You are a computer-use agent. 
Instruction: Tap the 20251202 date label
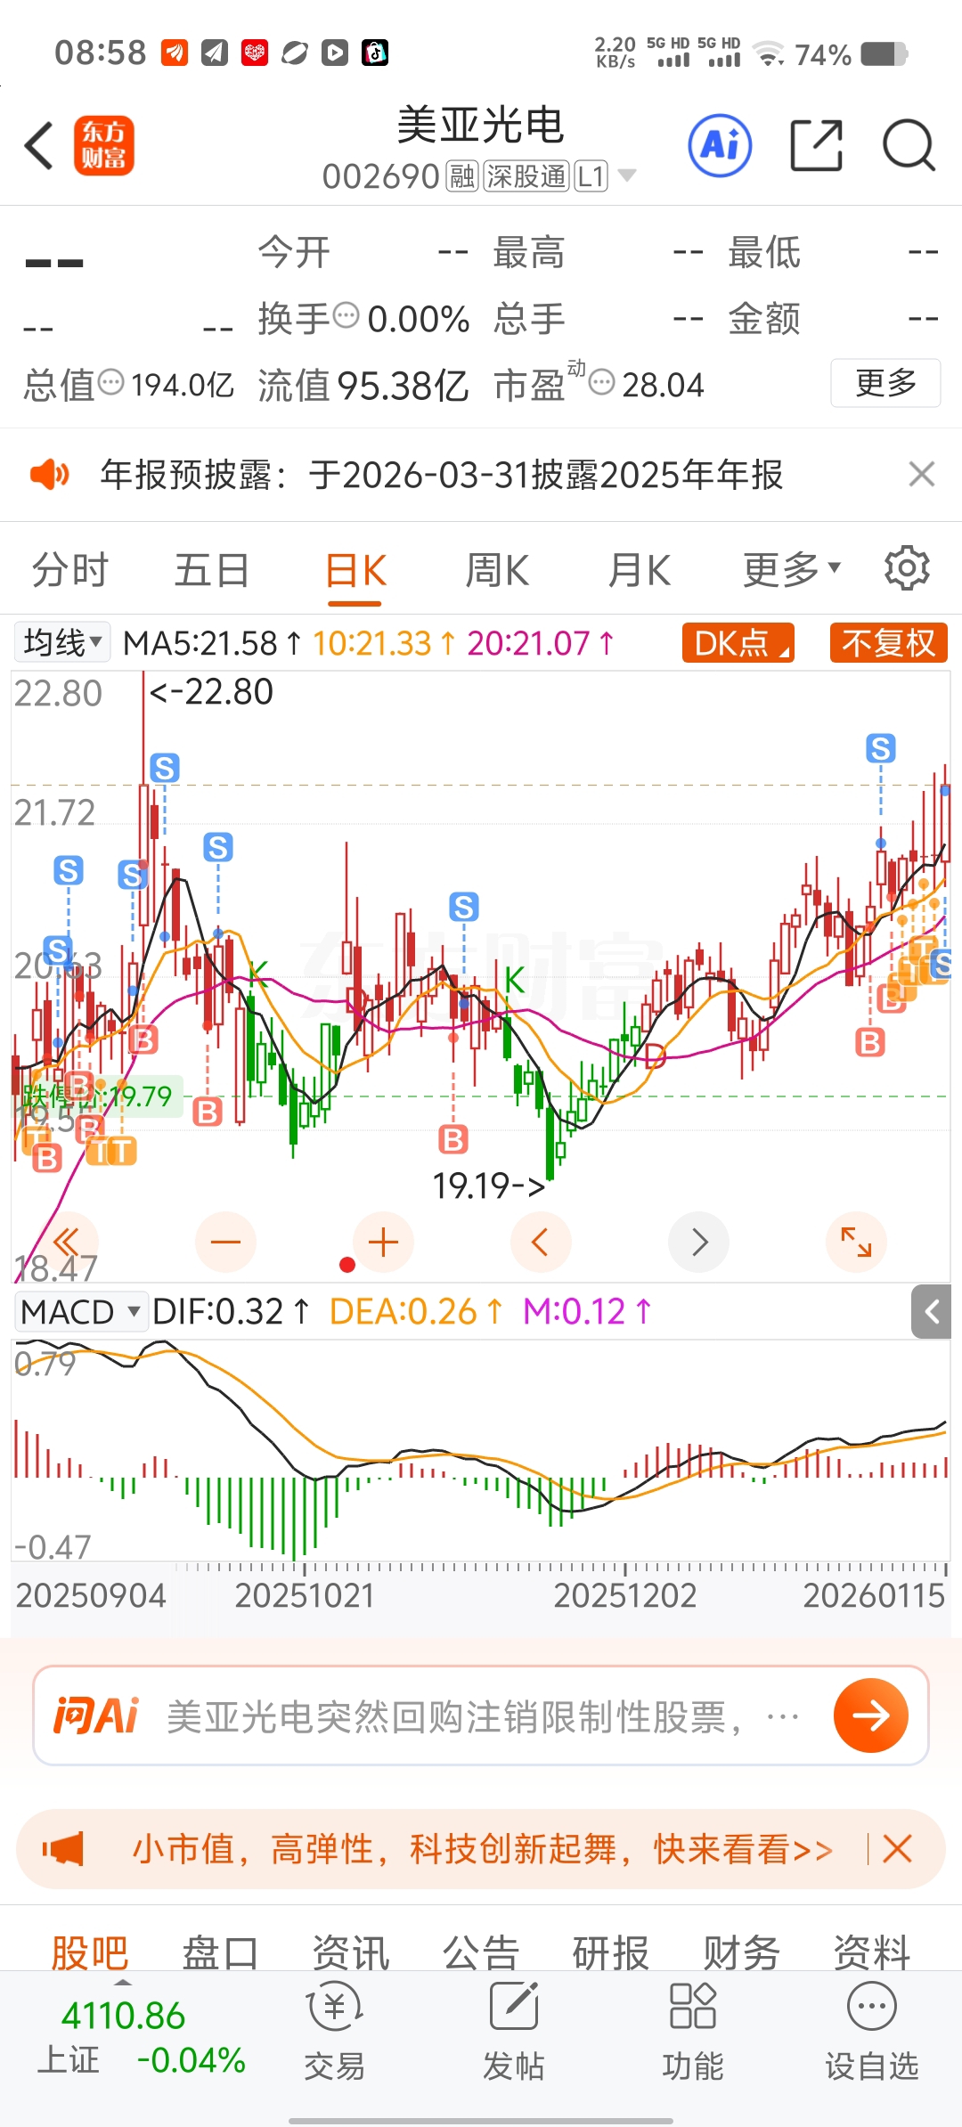point(624,1595)
